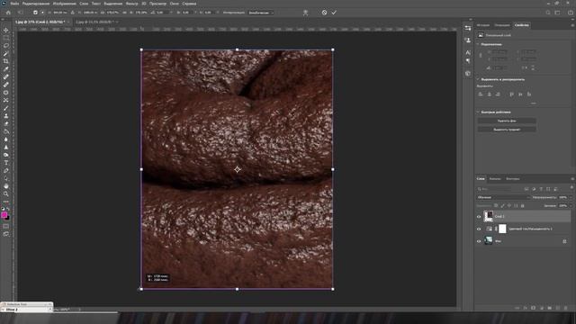This screenshot has width=576, height=324.
Task: Open the background color swatch
Action: pos(7,218)
